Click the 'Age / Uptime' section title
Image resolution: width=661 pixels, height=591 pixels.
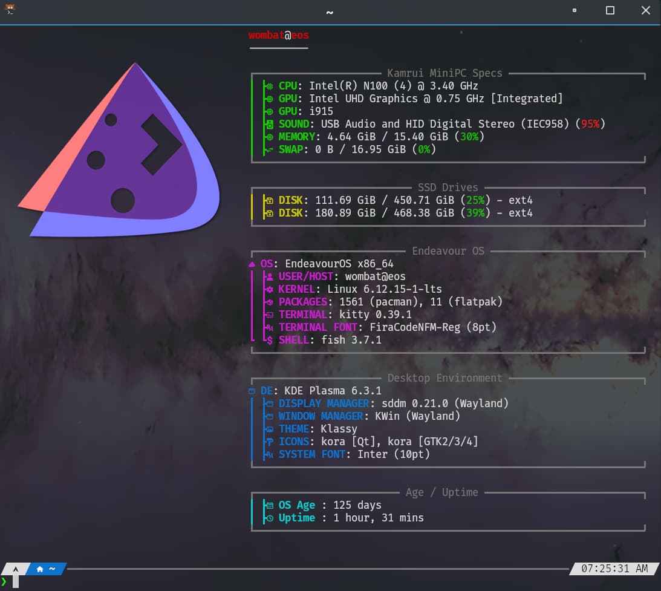click(x=442, y=492)
